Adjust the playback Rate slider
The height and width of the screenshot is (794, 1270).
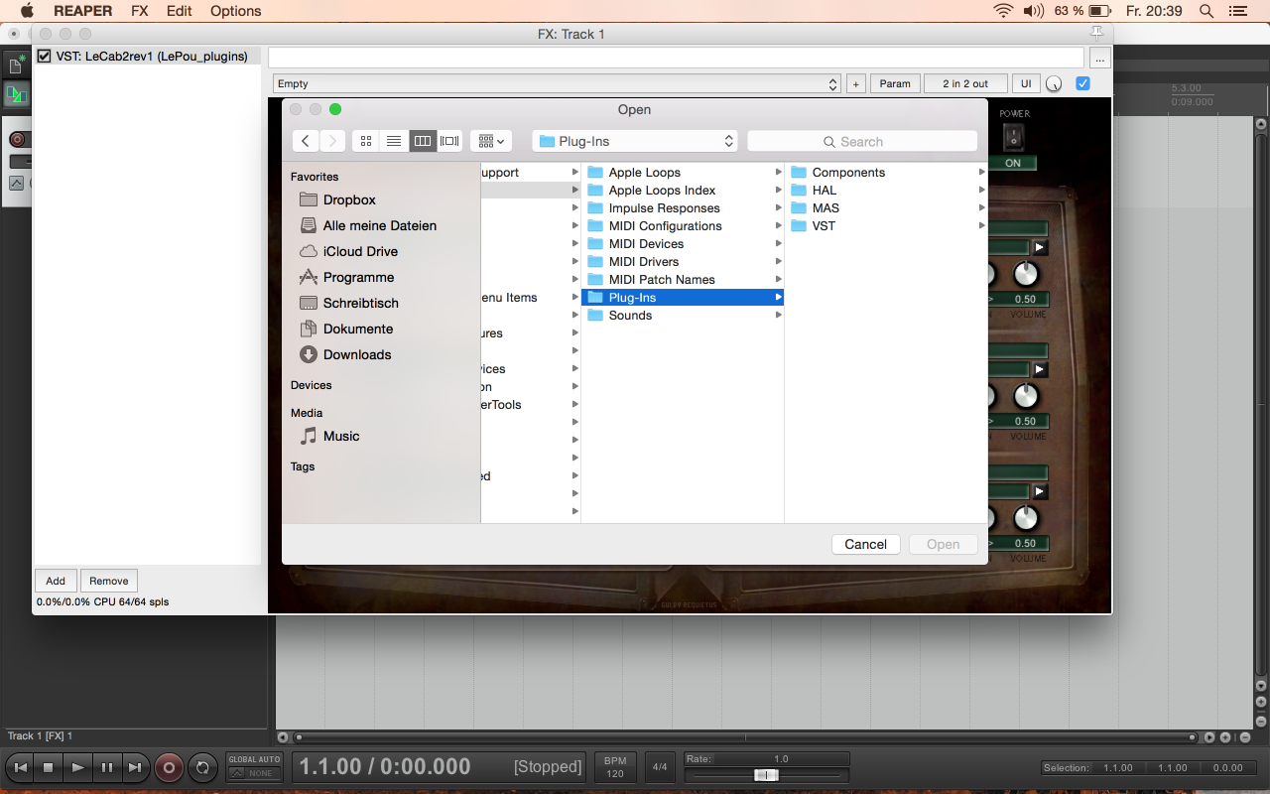click(x=766, y=774)
